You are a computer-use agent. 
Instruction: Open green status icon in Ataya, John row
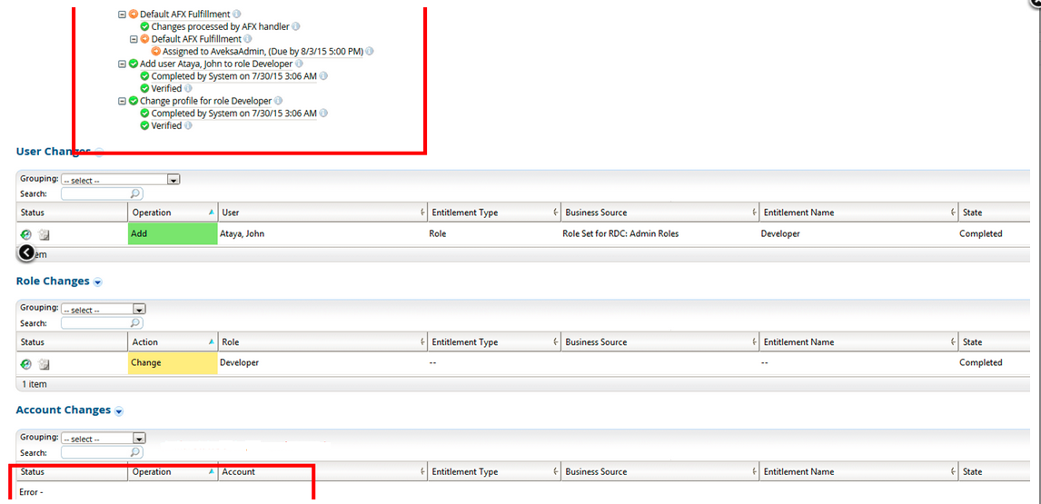coord(25,234)
